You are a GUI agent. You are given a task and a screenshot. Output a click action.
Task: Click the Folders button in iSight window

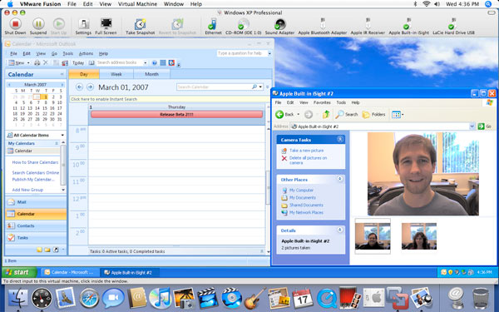[373, 114]
